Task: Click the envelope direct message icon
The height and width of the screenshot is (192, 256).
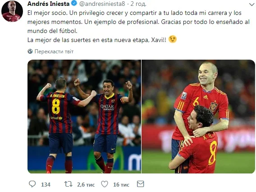Action: click(x=141, y=184)
